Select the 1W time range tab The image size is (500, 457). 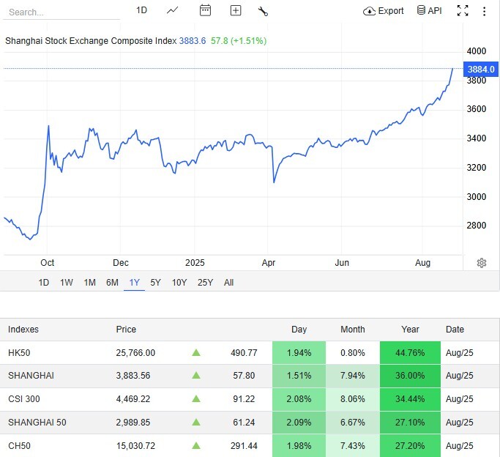(x=67, y=283)
